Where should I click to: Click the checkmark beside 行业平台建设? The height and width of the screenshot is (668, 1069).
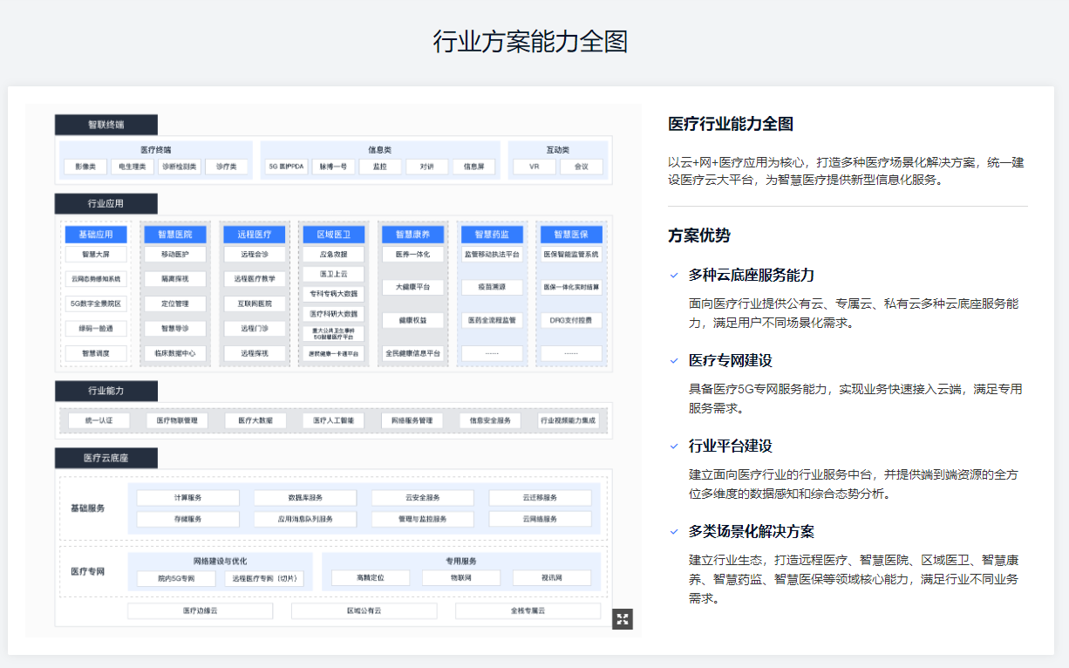[x=674, y=446]
